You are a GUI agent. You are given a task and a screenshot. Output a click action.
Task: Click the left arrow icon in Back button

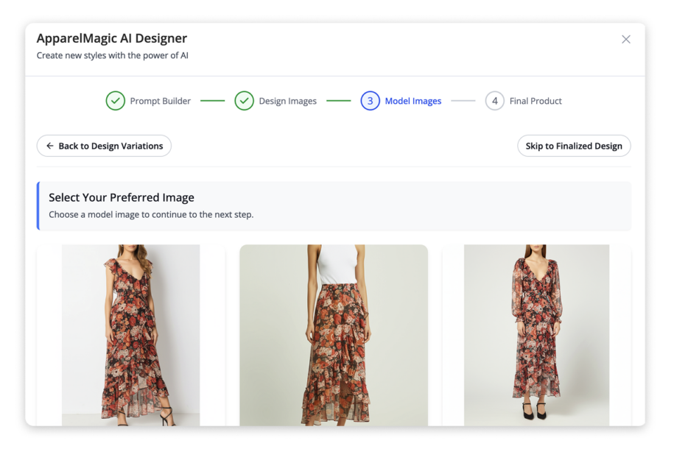50,146
